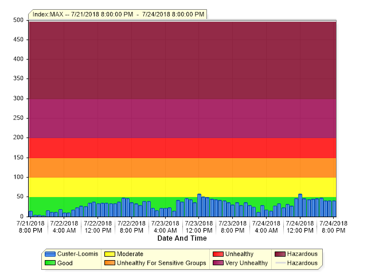Image resolution: width=367 pixels, height=275 pixels.
Task: Click the 7/21/2018 8:00 PM axis label
Action: point(30,227)
